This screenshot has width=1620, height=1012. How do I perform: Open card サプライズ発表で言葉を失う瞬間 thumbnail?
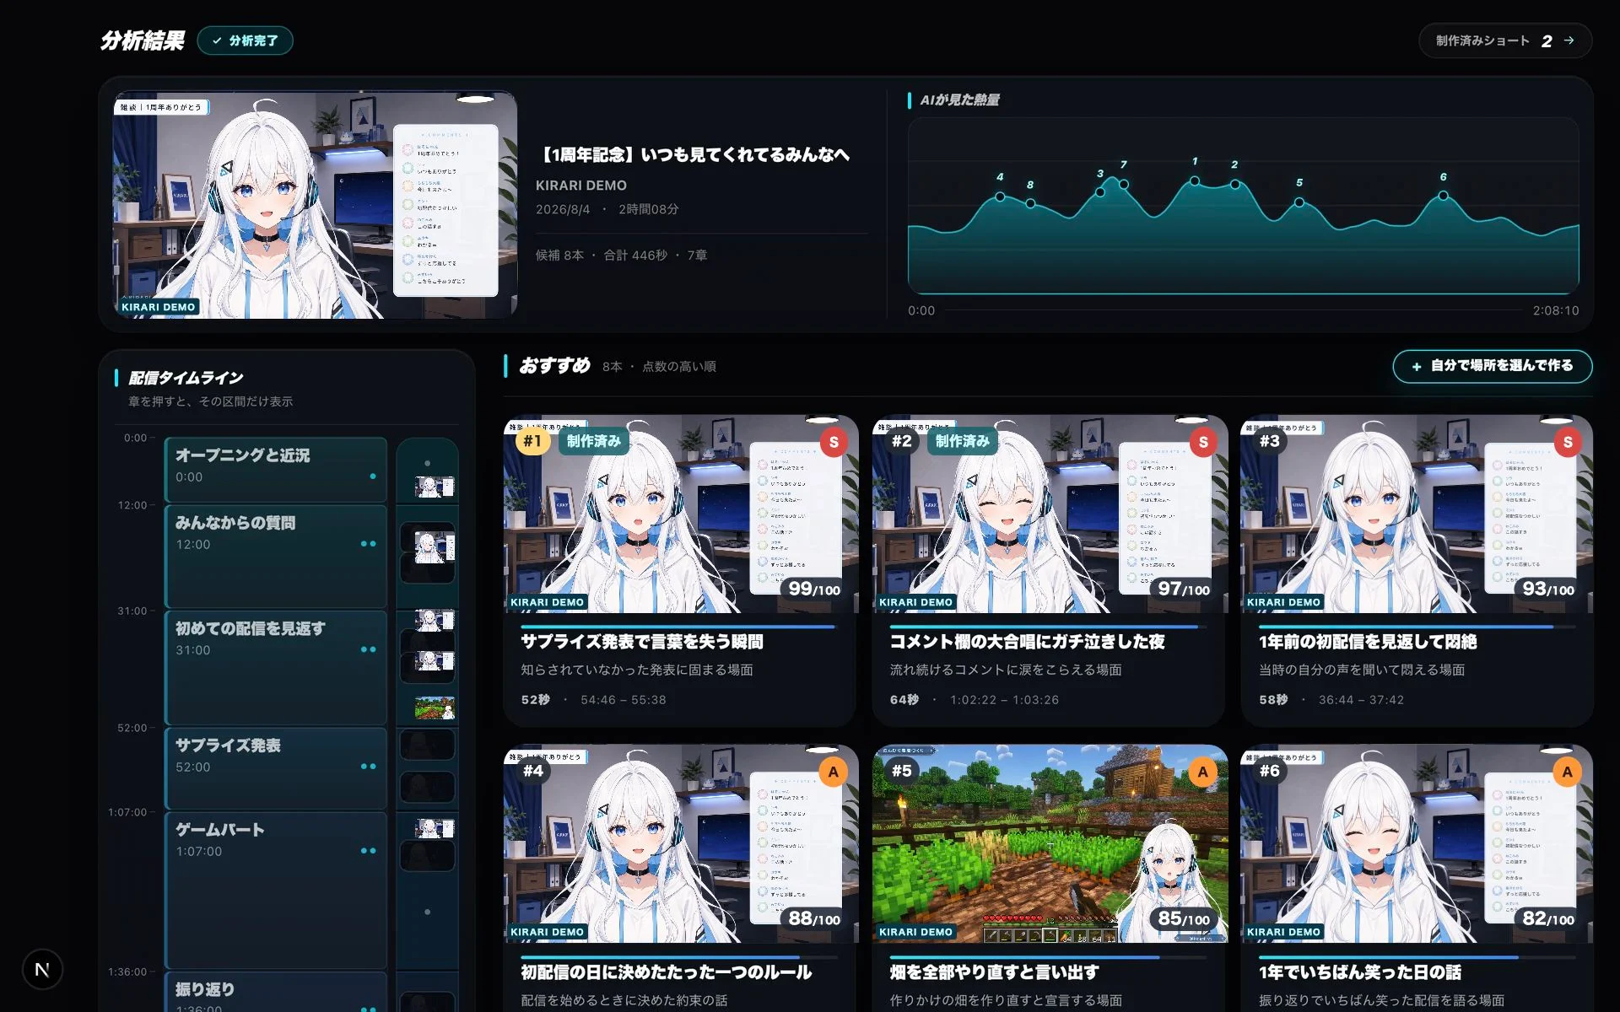[x=681, y=514]
